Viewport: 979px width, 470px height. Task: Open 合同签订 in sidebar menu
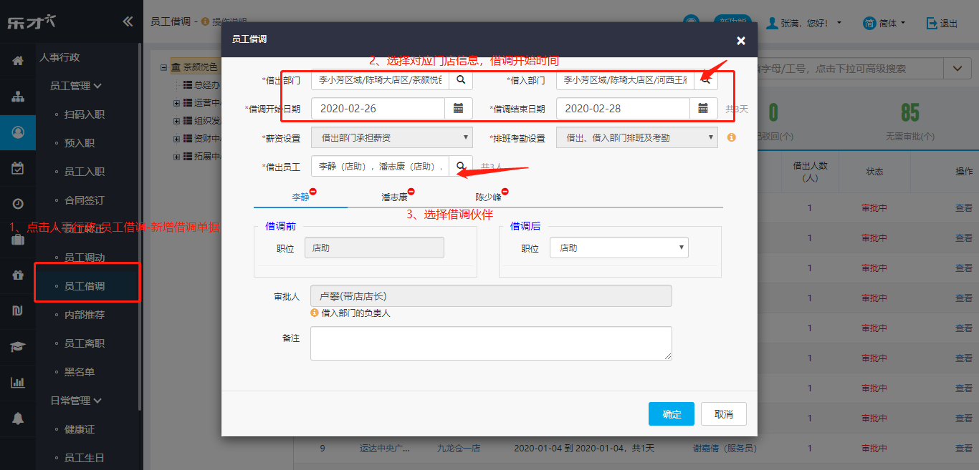[84, 200]
